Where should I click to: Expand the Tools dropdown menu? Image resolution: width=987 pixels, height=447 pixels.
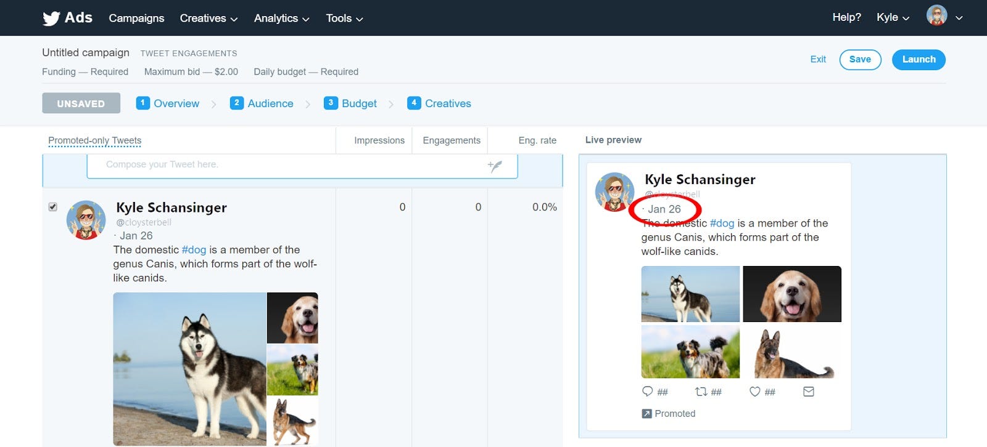coord(344,18)
